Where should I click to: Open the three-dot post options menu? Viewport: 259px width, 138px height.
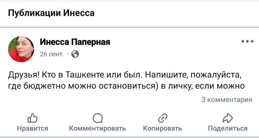click(x=247, y=41)
